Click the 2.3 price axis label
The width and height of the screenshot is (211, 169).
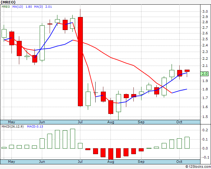point(205,52)
